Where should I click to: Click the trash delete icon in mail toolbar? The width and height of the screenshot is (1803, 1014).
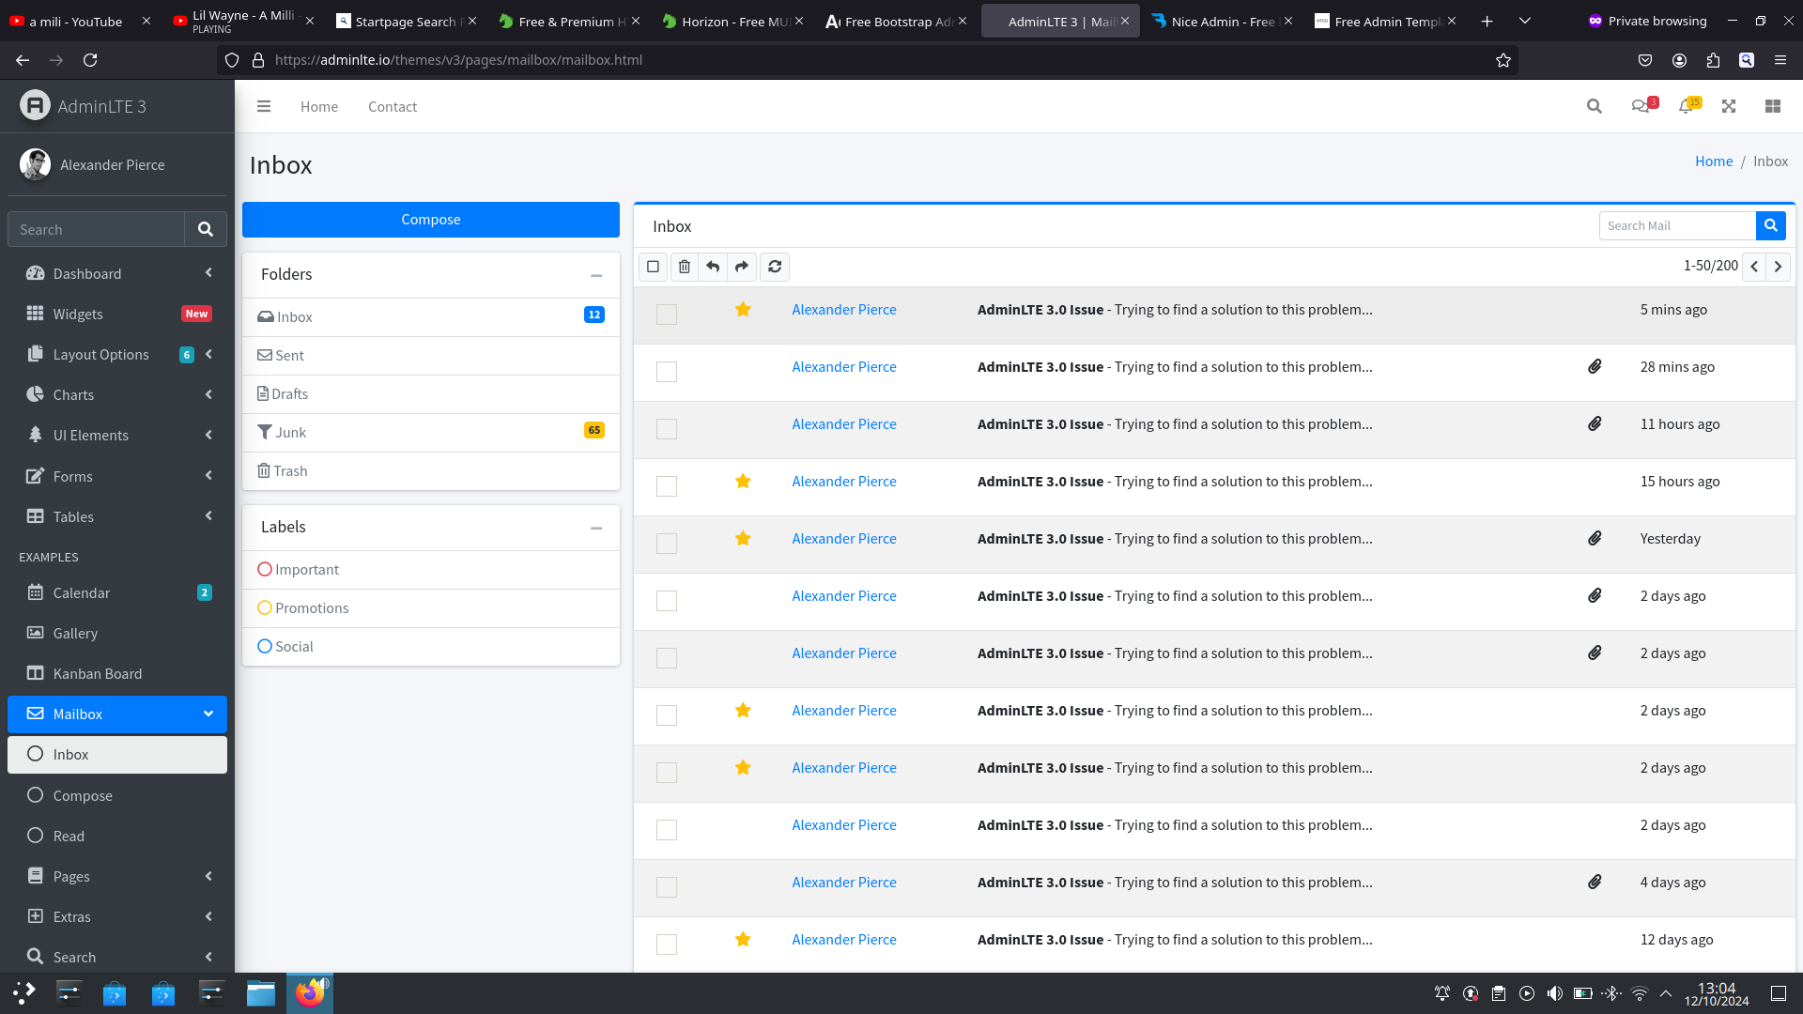point(685,267)
